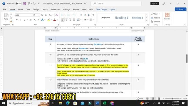
Task: Apply superscript formatting
Action: pyautogui.click(x=38, y=20)
